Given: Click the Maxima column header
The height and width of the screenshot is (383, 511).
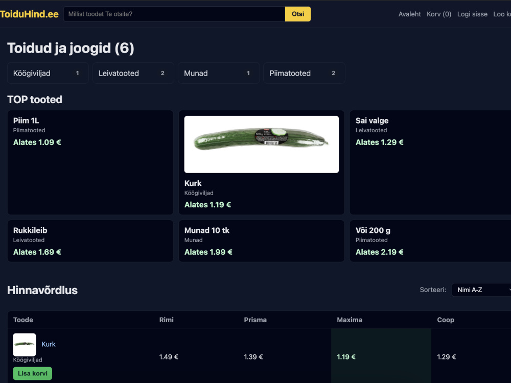Looking at the screenshot, I should (x=350, y=320).
